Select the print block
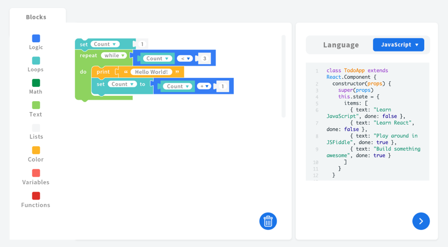This screenshot has width=448, height=247. 103,72
